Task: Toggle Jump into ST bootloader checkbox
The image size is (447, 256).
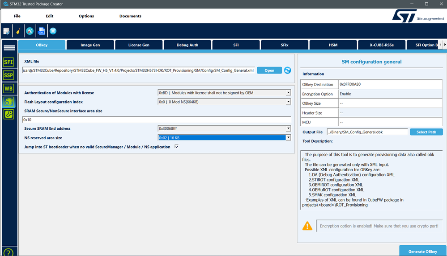Action: (176, 147)
